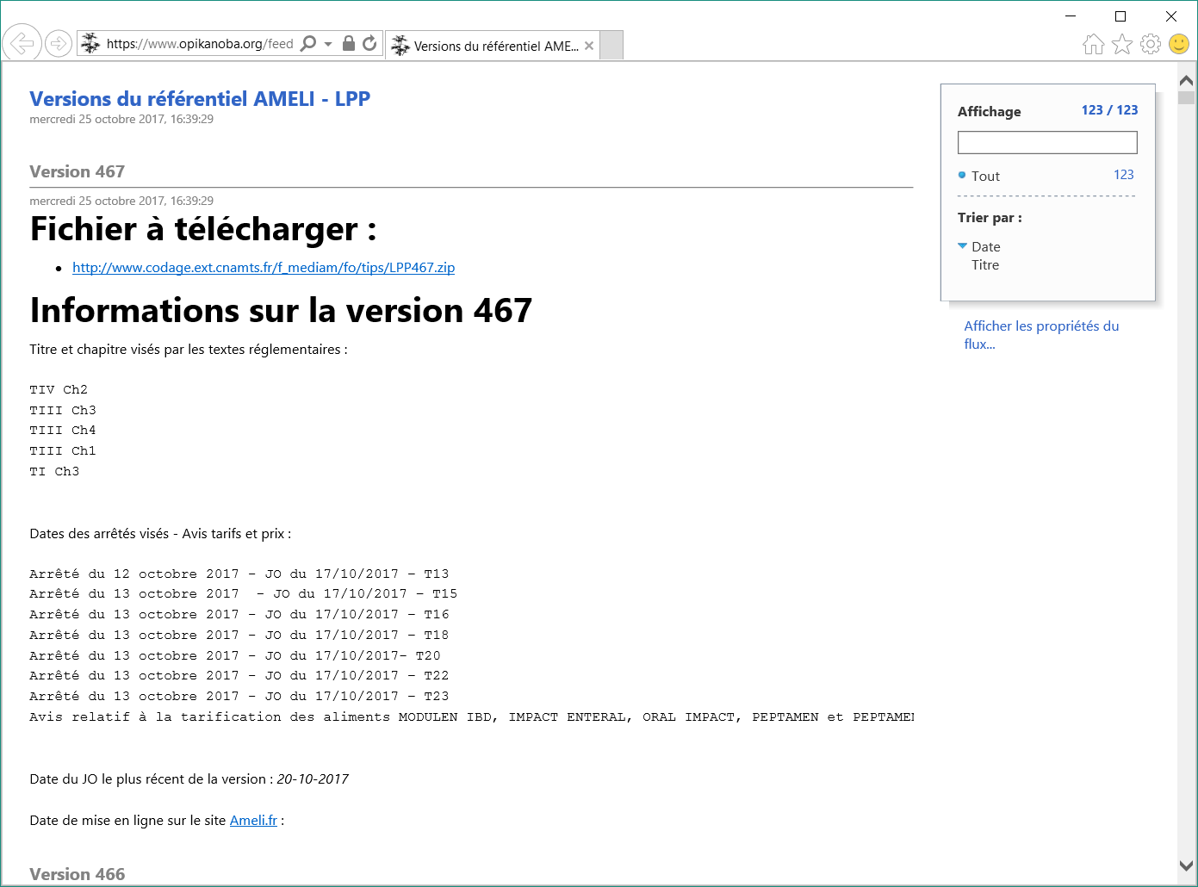Image resolution: width=1198 pixels, height=887 pixels.
Task: Click the Avis relatif à la tarification line
Action: [471, 717]
